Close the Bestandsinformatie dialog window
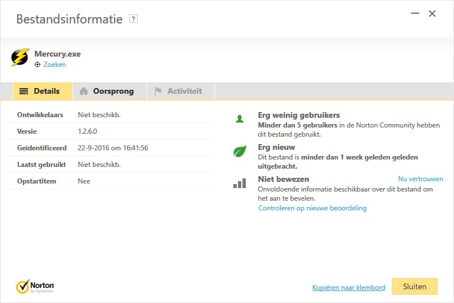This screenshot has height=303, width=454. tap(432, 14)
